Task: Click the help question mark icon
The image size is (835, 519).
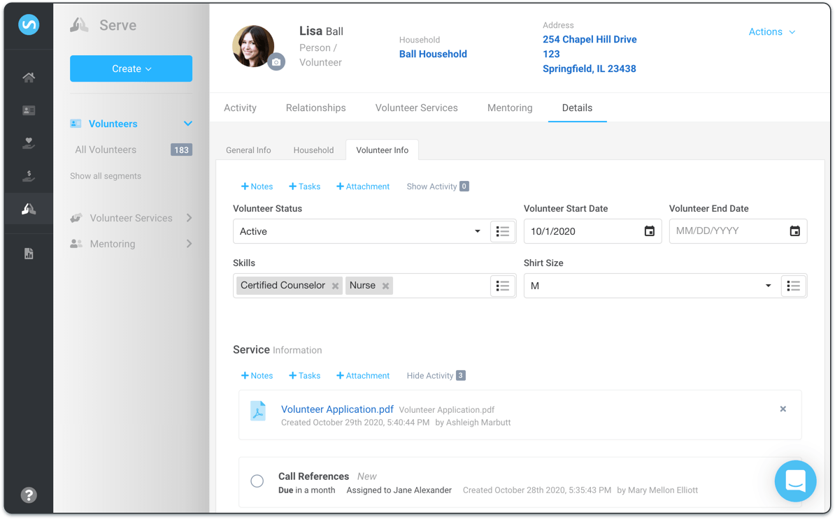Action: click(x=29, y=495)
